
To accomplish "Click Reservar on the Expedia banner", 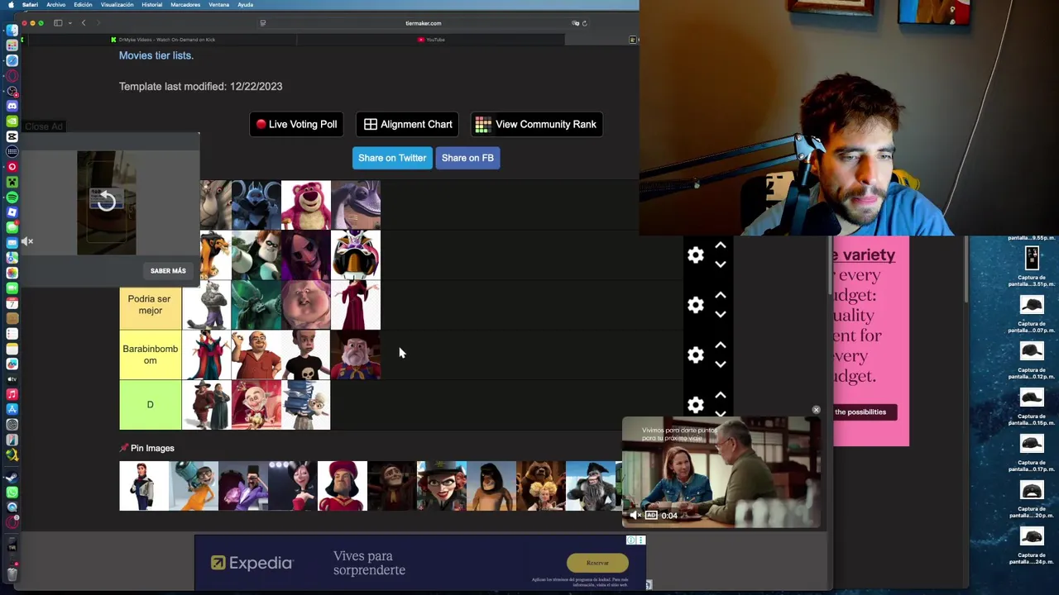I will pos(597,563).
